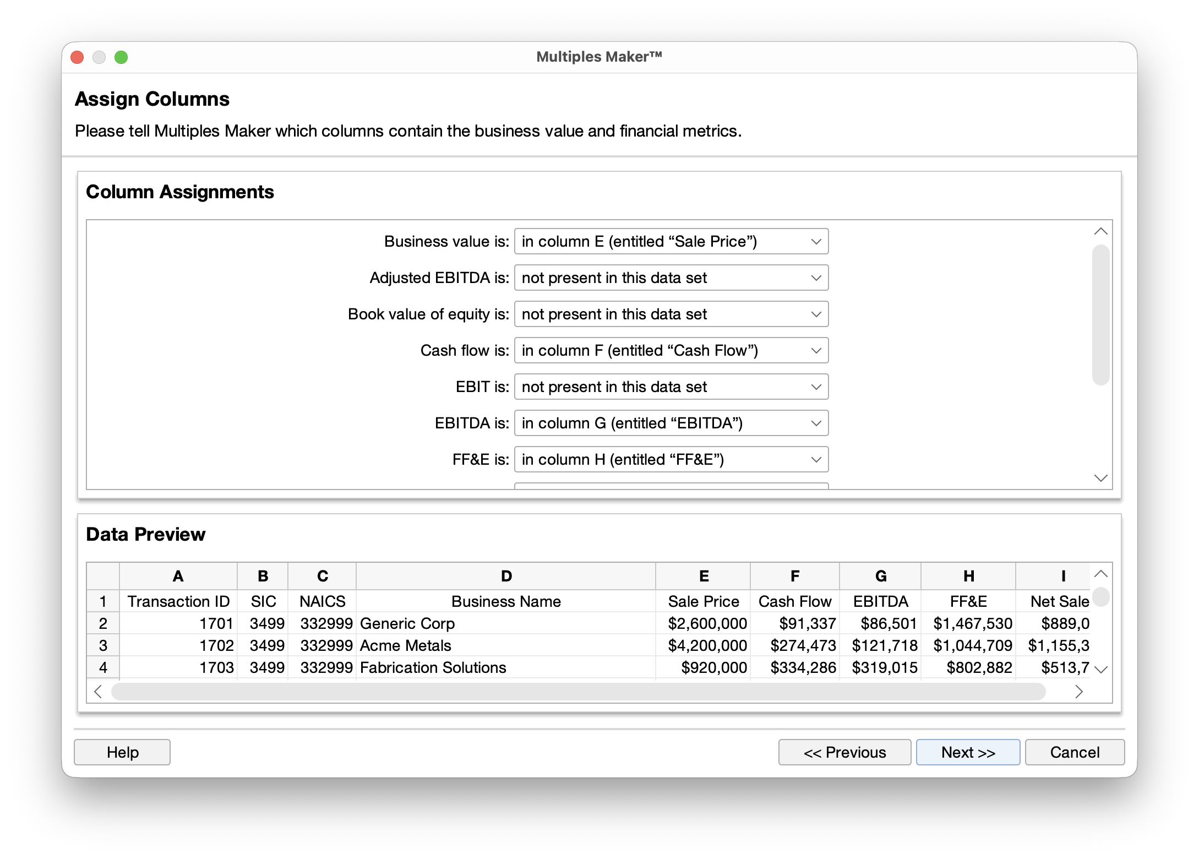This screenshot has width=1199, height=859.
Task: Click the up chevron beside the Data Preview
Action: 1100,574
